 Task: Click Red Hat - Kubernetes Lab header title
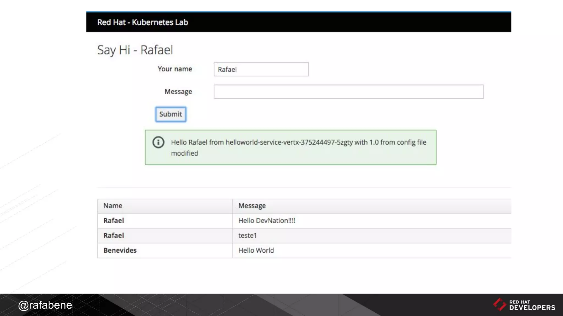142,22
